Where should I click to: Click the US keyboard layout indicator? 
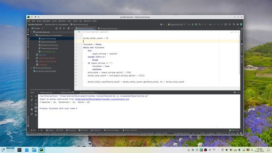click(x=235, y=150)
